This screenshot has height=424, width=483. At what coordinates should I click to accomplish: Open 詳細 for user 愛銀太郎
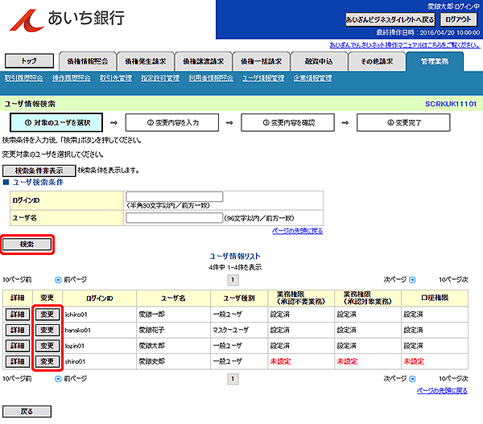tap(18, 346)
